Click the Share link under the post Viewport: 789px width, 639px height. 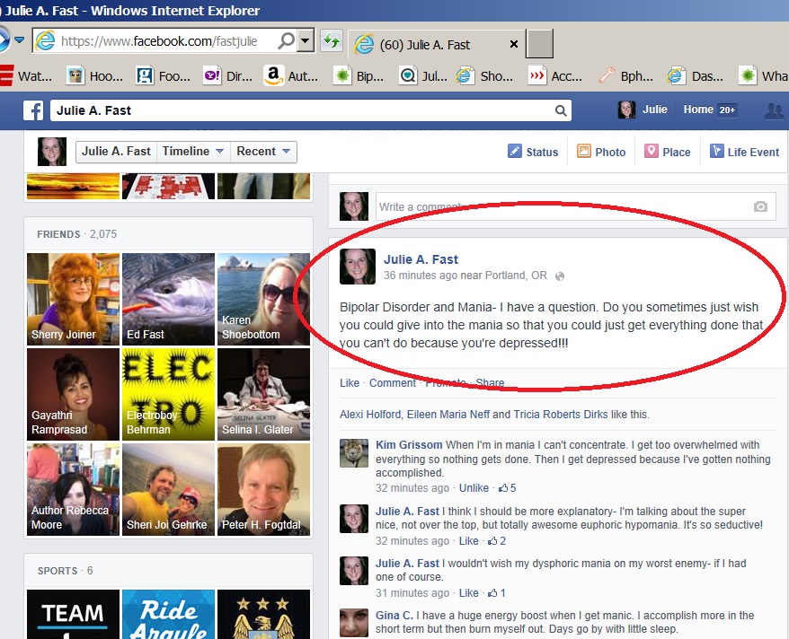[x=490, y=383]
